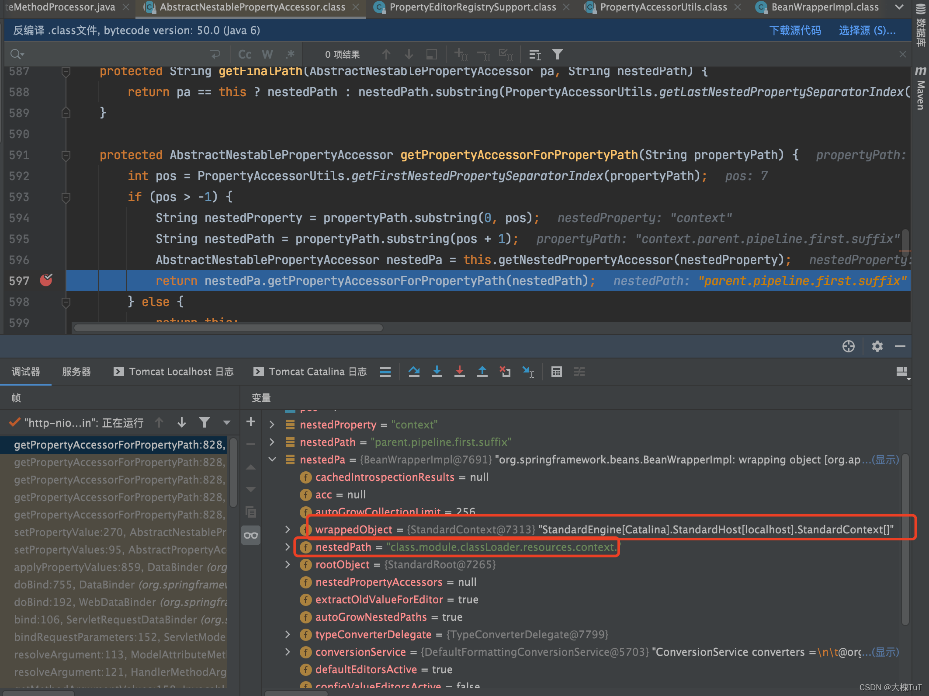
Task: Click remove occurrence selection icon in search bar
Action: click(483, 54)
